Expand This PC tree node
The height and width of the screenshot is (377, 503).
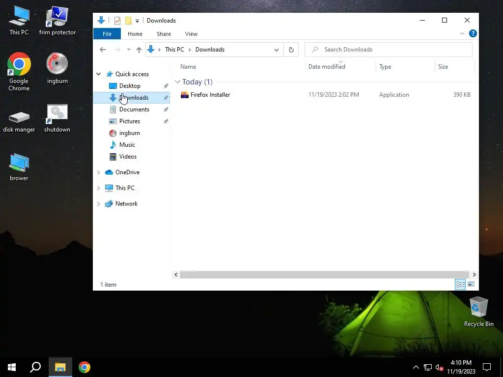pos(98,188)
